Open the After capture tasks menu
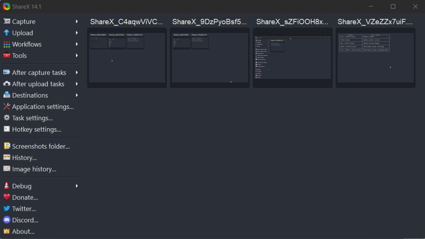 click(x=41, y=73)
